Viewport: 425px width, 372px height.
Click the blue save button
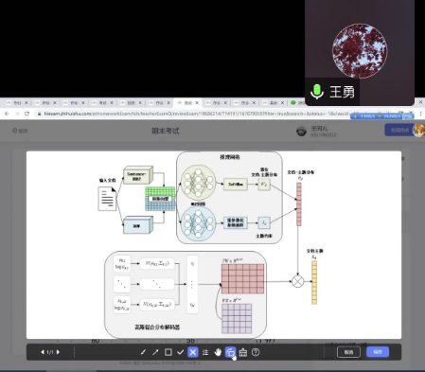pos(378,352)
